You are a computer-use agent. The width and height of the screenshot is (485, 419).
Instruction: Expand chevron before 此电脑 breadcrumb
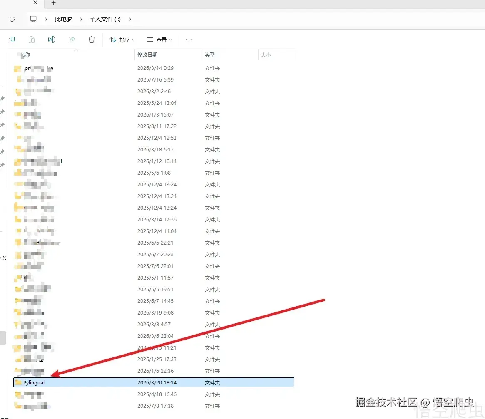pos(46,19)
